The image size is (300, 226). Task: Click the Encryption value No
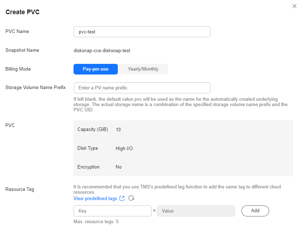click(x=119, y=167)
